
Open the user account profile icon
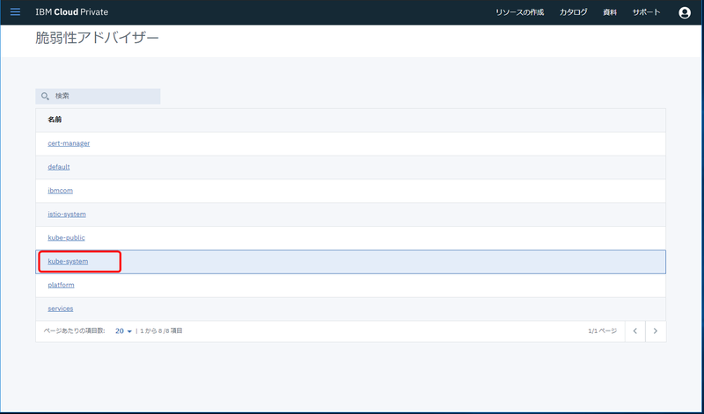[x=685, y=12]
